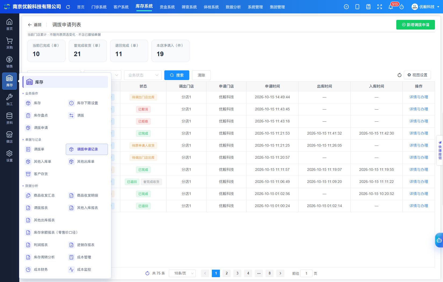Select the 库存 sidebar icon
This screenshot has width=443, height=282.
pos(9,81)
